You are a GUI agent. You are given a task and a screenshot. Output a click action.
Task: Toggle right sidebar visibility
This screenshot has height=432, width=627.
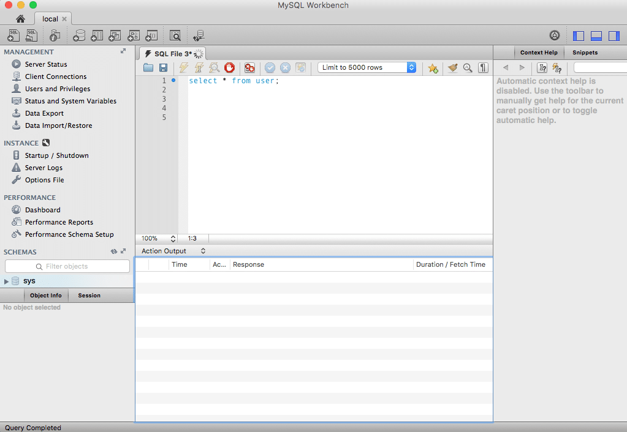point(614,36)
